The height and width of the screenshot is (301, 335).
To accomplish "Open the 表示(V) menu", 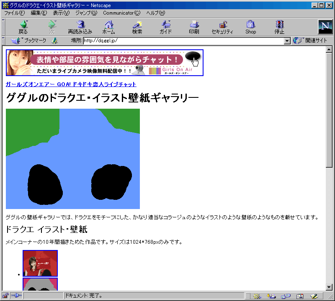I will 61,13.
